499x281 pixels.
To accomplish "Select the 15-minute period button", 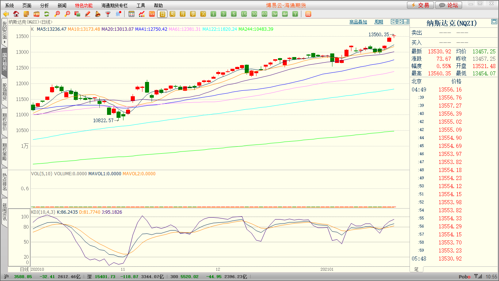I will [244, 14].
